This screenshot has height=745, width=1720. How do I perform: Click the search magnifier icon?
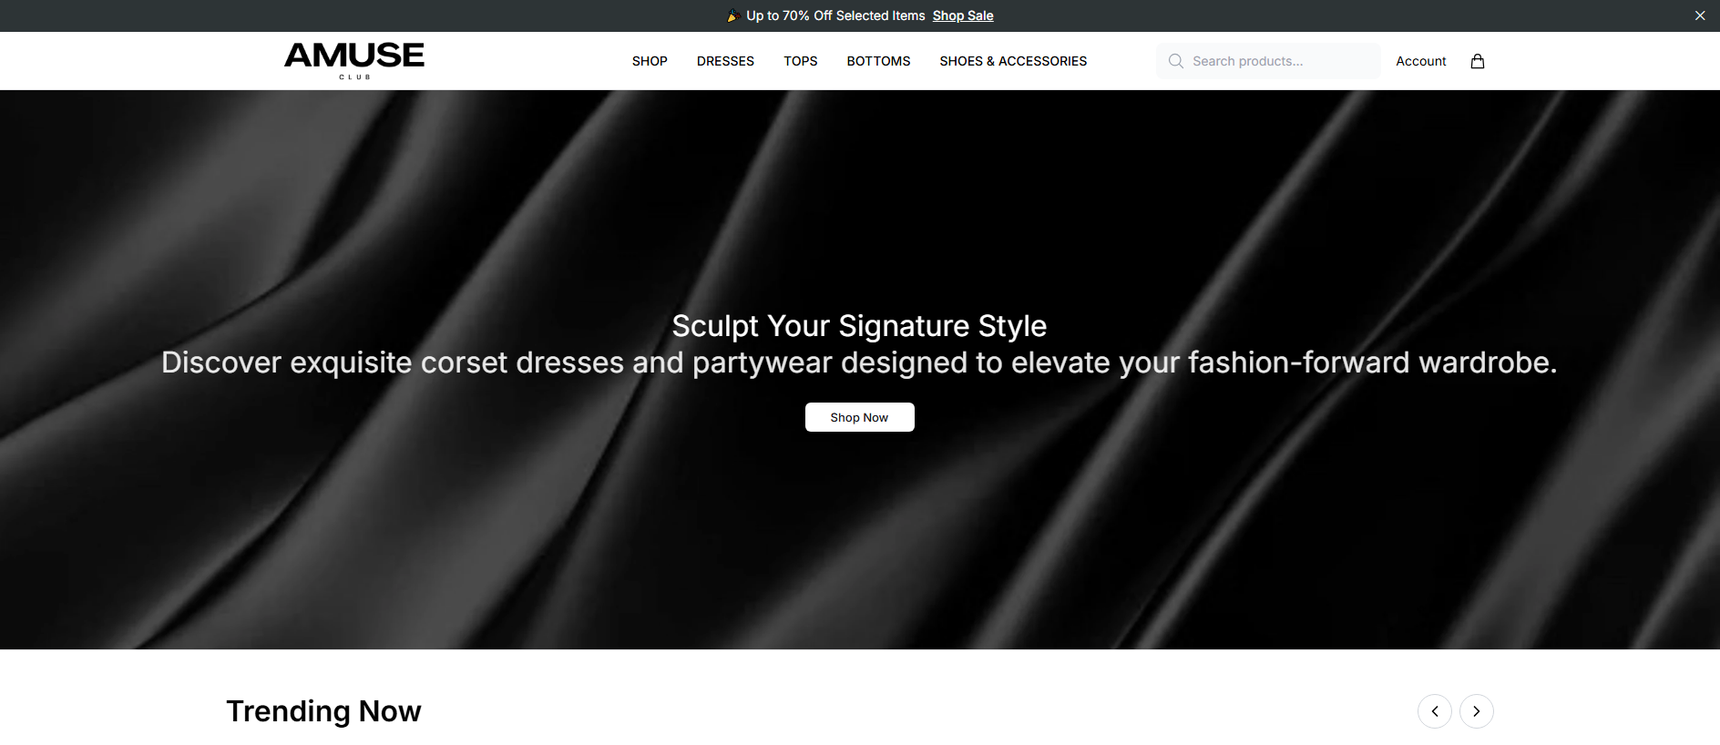click(1176, 61)
